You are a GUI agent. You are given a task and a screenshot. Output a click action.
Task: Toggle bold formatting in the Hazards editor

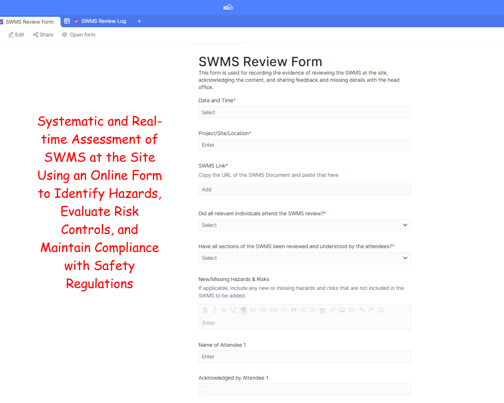point(205,310)
